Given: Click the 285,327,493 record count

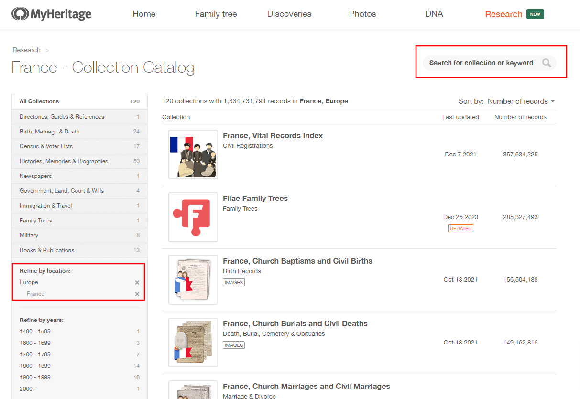Looking at the screenshot, I should (520, 217).
